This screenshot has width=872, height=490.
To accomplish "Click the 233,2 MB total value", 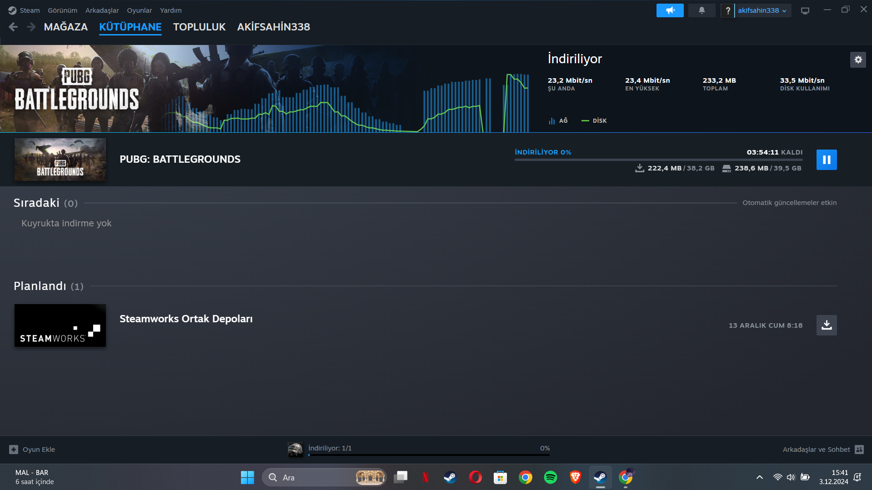I will click(x=719, y=80).
